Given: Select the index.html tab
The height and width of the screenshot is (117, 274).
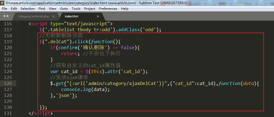Looking at the screenshot, I should coord(71,16).
